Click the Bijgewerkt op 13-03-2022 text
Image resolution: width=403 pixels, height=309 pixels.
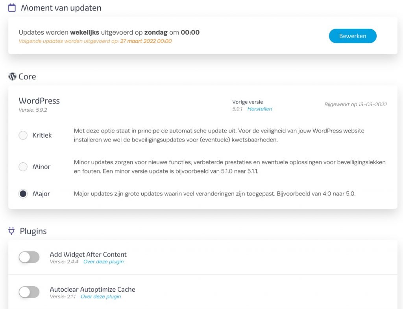[356, 105]
